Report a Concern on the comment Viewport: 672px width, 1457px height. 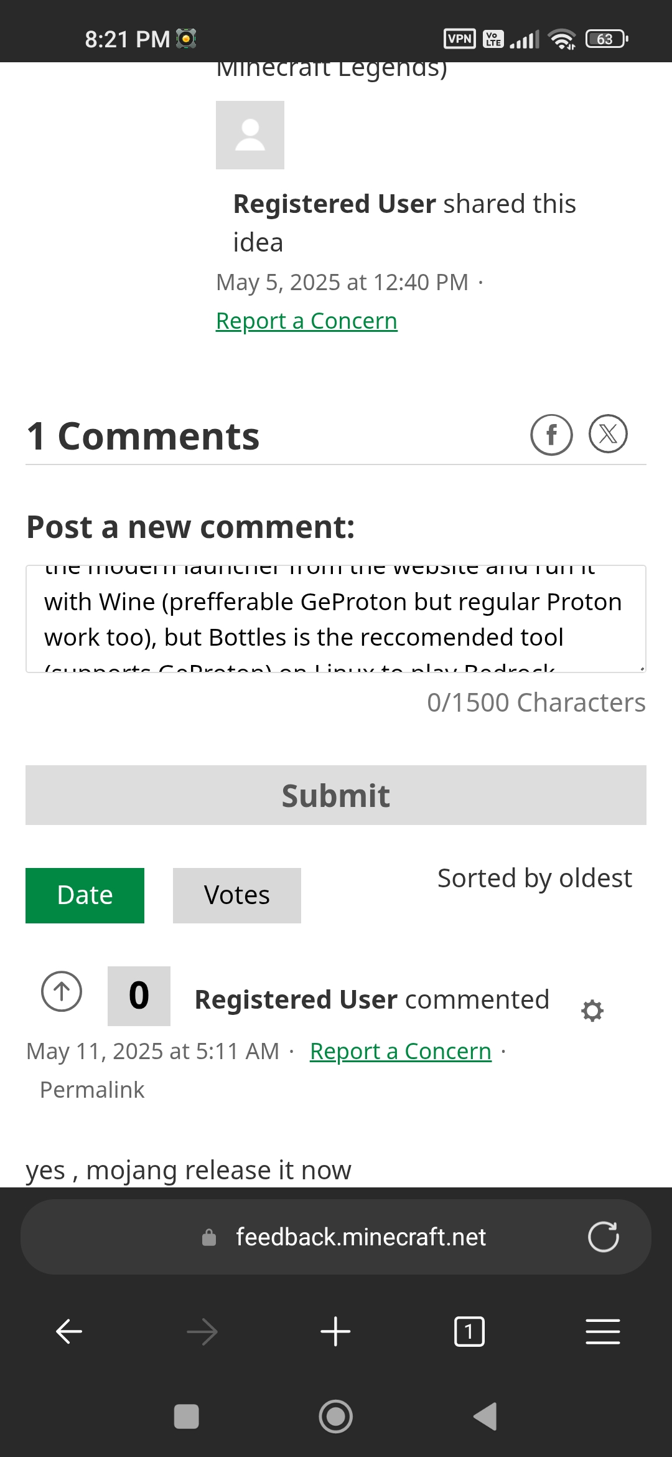400,1052
